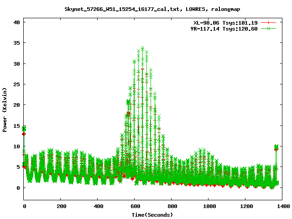Viewport: 292px width, 219px height.
Task: Click y-axis tick label 15
Action: coord(16,126)
